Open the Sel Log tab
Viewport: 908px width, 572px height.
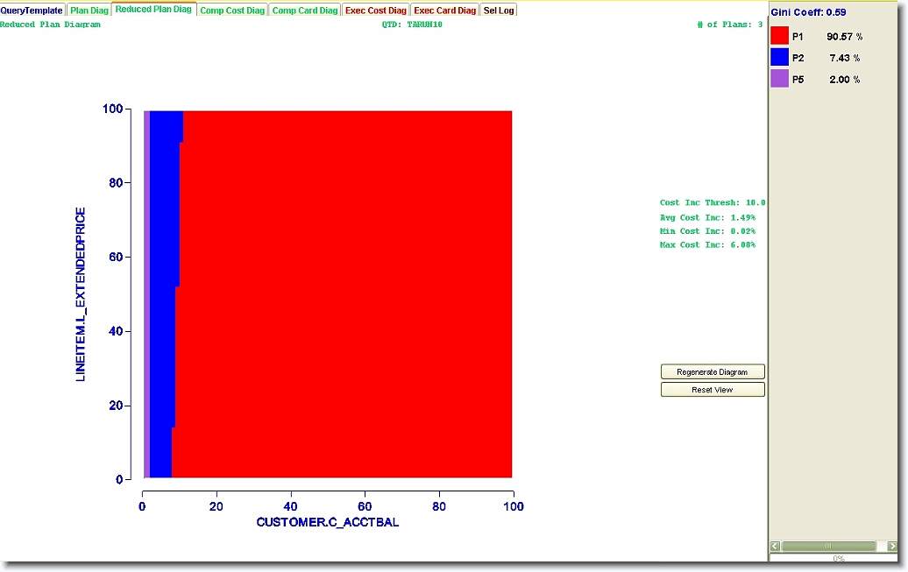point(499,11)
